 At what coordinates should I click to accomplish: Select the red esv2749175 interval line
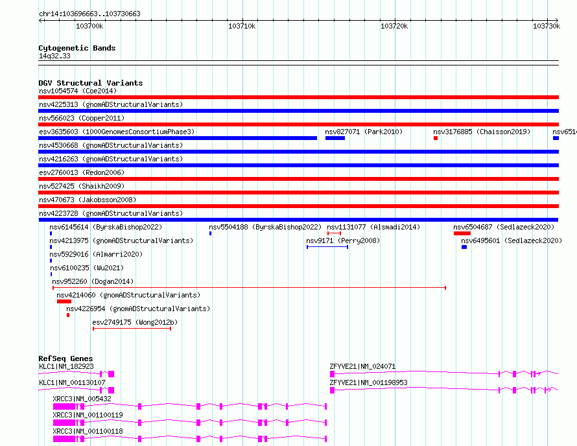pos(132,329)
